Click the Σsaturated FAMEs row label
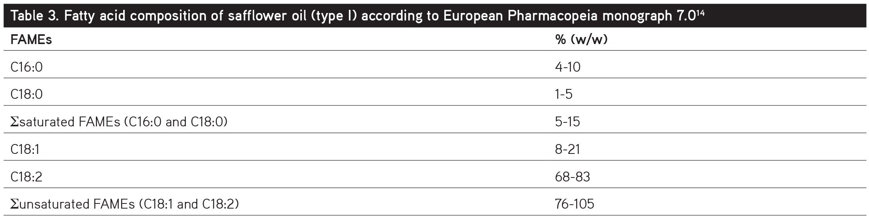This screenshot has height=220, width=869. click(119, 122)
